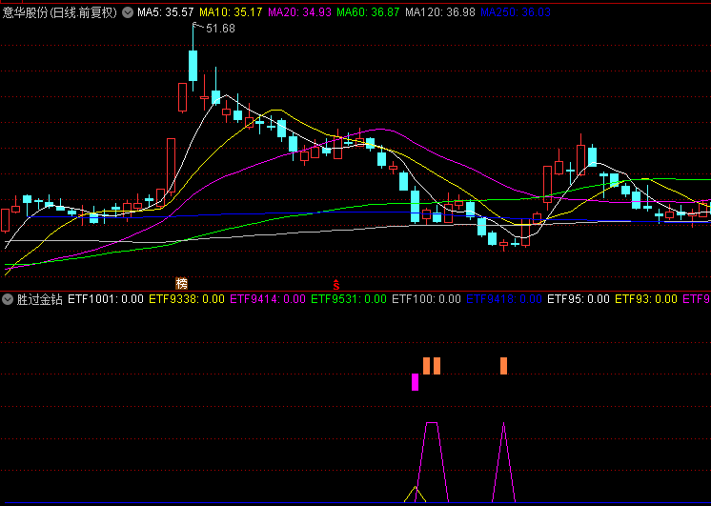Viewport: 711px width, 506px height.
Task: Click the 51.68 high price label
Action: click(x=219, y=29)
